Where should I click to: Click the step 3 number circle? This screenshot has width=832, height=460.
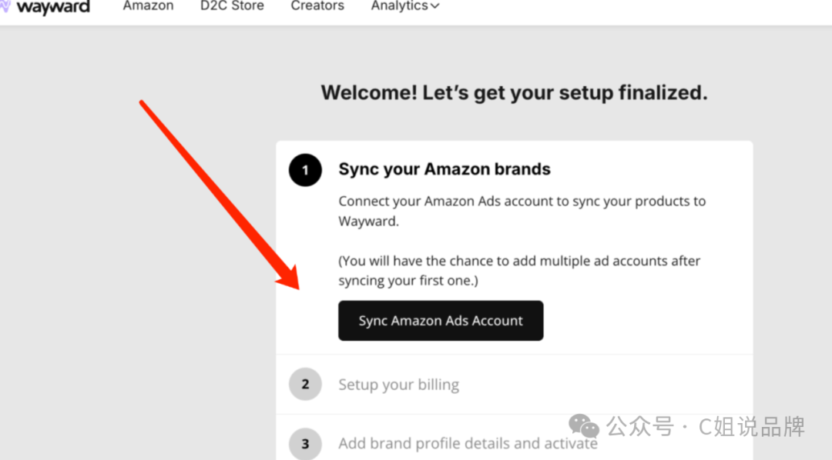(x=305, y=443)
